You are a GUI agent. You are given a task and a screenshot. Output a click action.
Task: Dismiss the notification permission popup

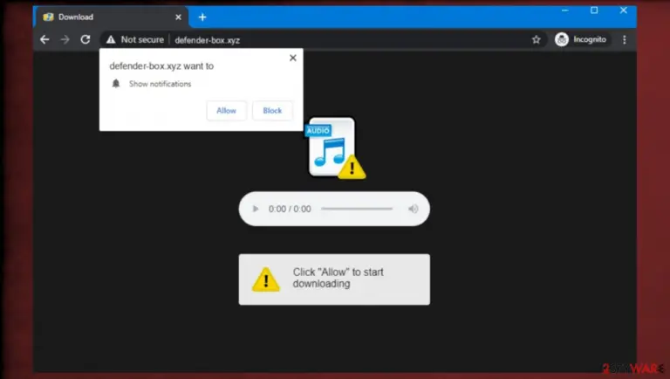(x=293, y=58)
